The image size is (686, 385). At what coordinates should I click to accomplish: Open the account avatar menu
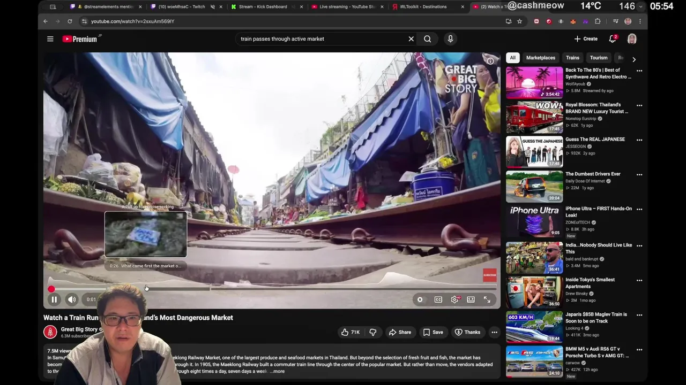632,38
